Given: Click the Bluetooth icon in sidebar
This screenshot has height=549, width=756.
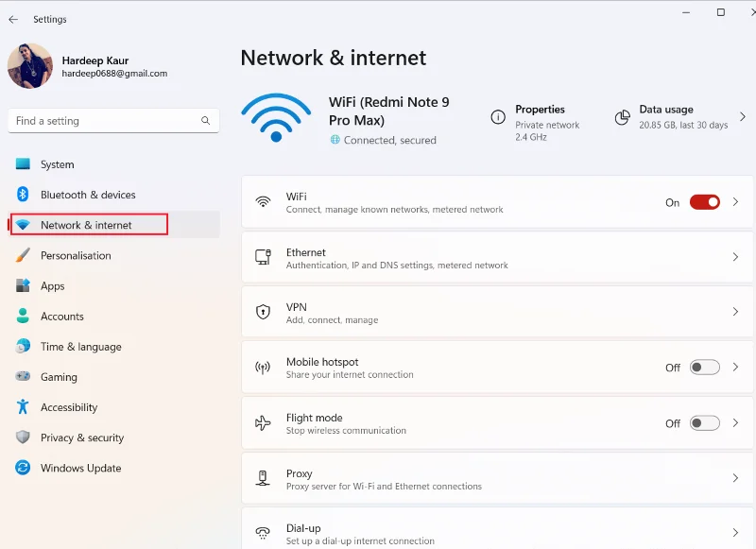Looking at the screenshot, I should 23,195.
